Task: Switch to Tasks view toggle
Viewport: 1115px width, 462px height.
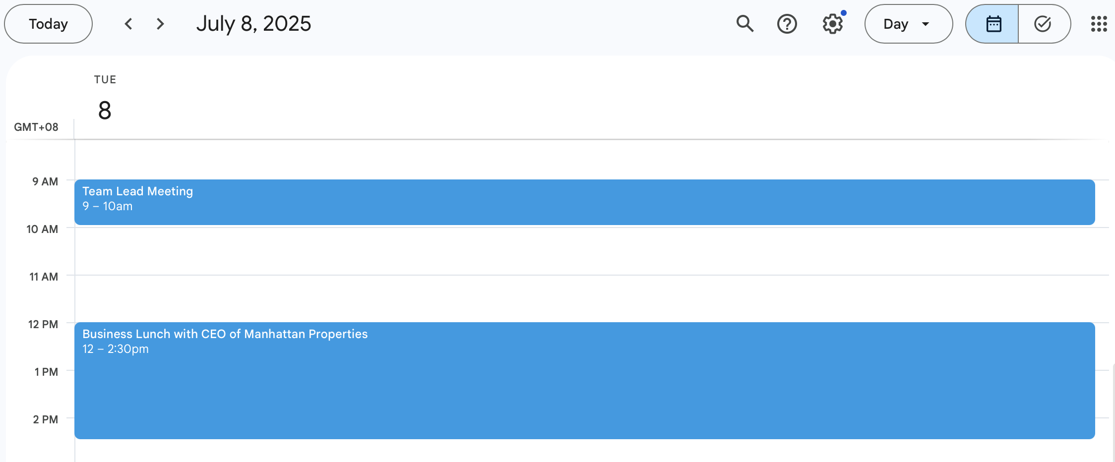Action: pyautogui.click(x=1044, y=24)
